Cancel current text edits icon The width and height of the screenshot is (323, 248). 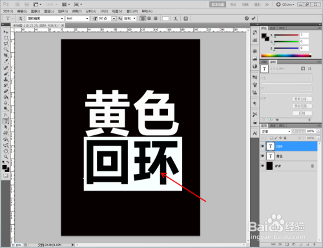(247, 19)
